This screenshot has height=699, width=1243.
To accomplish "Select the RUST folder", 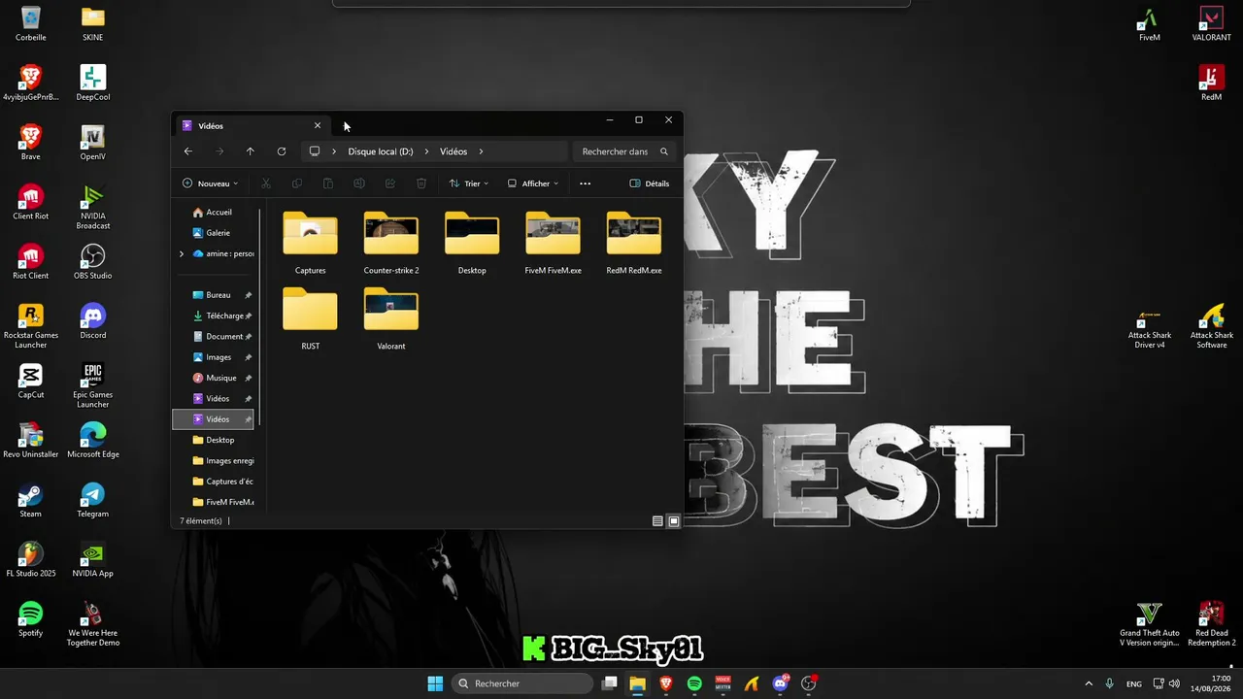I will pos(311,318).
